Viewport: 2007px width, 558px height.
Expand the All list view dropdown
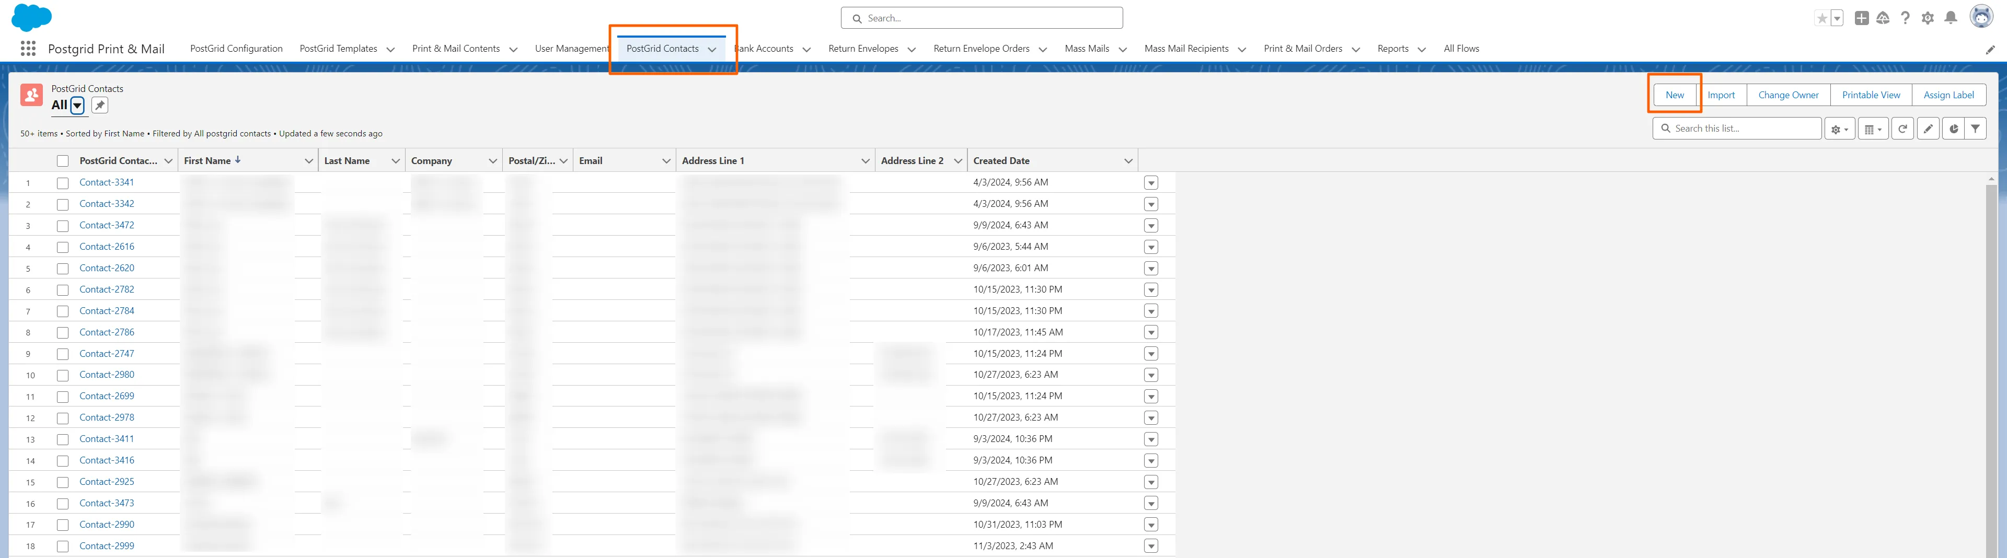pos(77,105)
